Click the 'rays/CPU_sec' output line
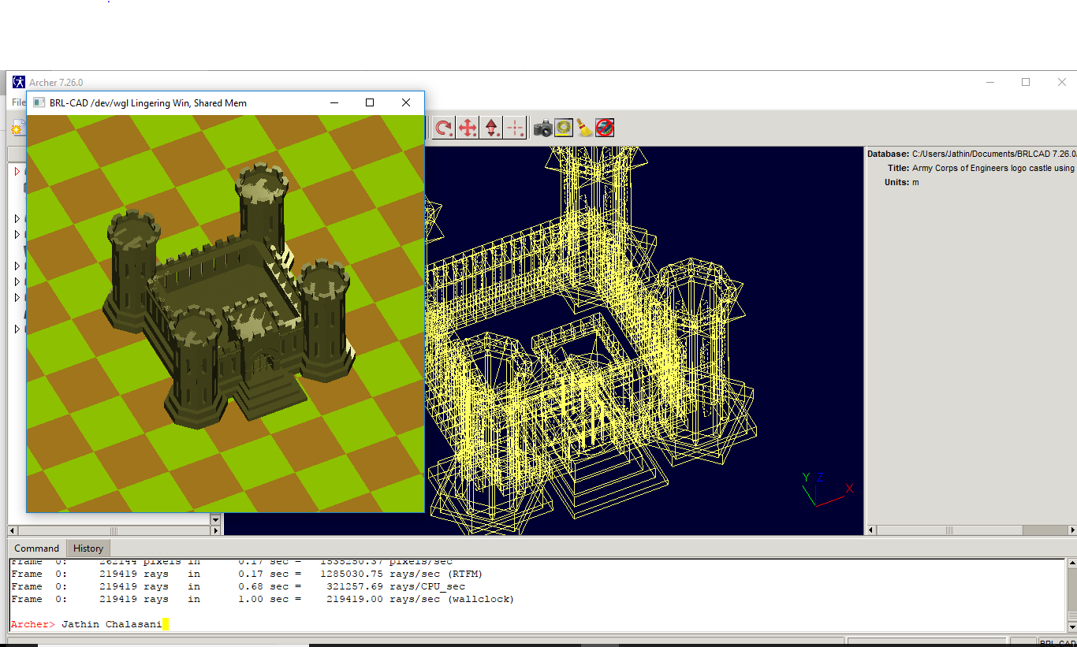This screenshot has height=647, width=1077. tap(238, 586)
